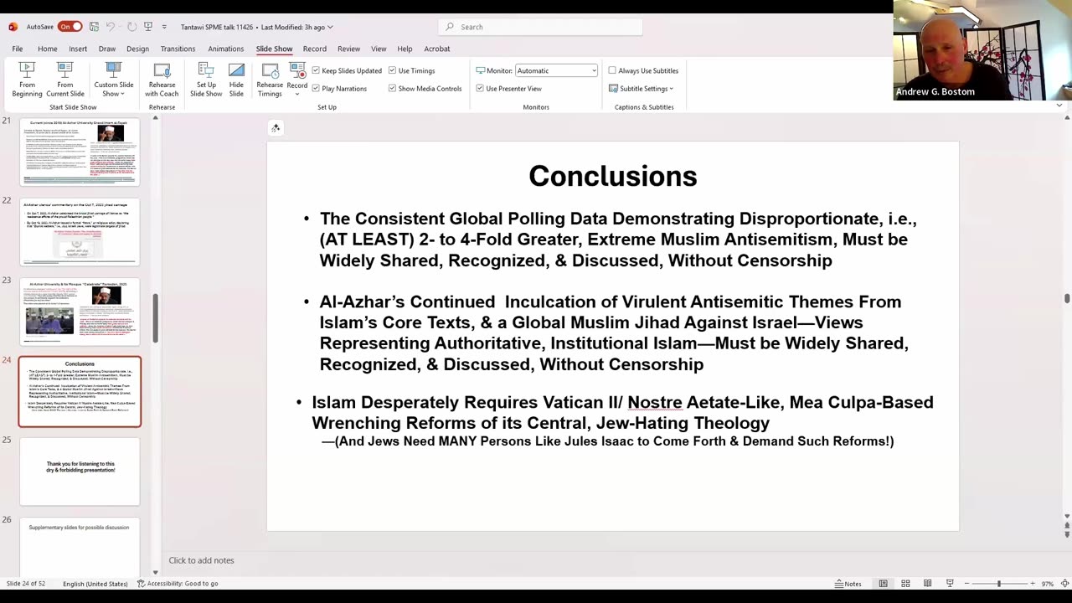
Task: Click the Save icon in title bar
Action: pyautogui.click(x=94, y=27)
